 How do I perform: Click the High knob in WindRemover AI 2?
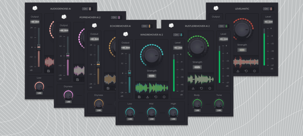pyautogui.click(x=173, y=113)
